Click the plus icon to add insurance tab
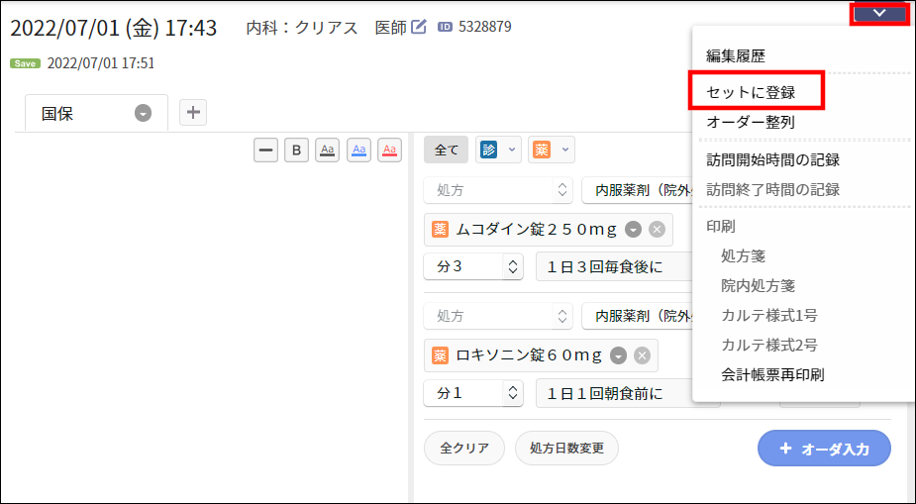Viewport: 916px width, 504px height. 193,113
